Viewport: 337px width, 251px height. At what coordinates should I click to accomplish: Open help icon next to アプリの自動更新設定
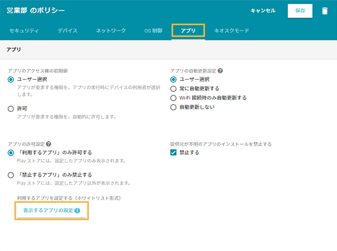(x=220, y=71)
